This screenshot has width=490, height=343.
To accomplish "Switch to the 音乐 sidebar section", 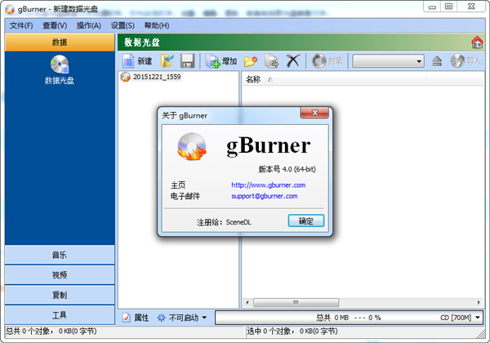I will pyautogui.click(x=60, y=255).
